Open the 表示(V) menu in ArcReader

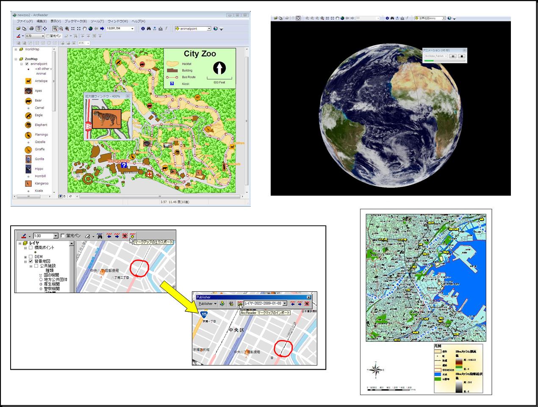click(55, 21)
